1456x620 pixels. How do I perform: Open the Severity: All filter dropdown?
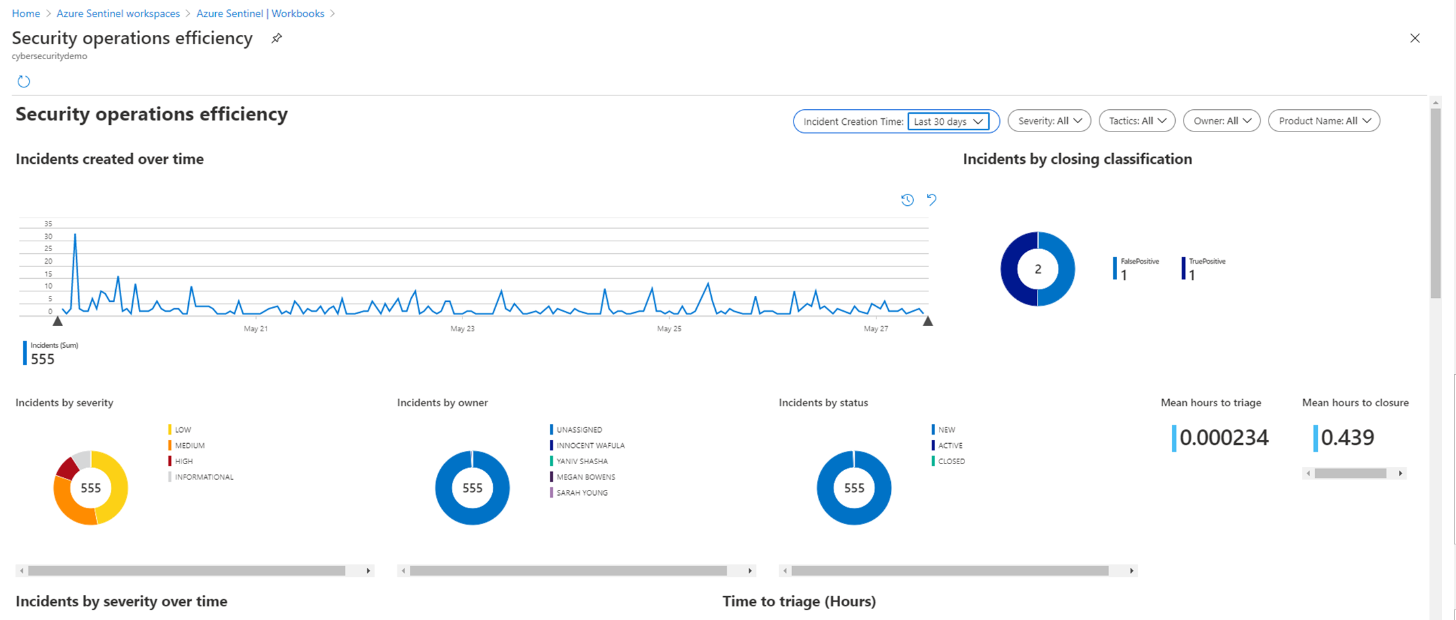pyautogui.click(x=1049, y=121)
